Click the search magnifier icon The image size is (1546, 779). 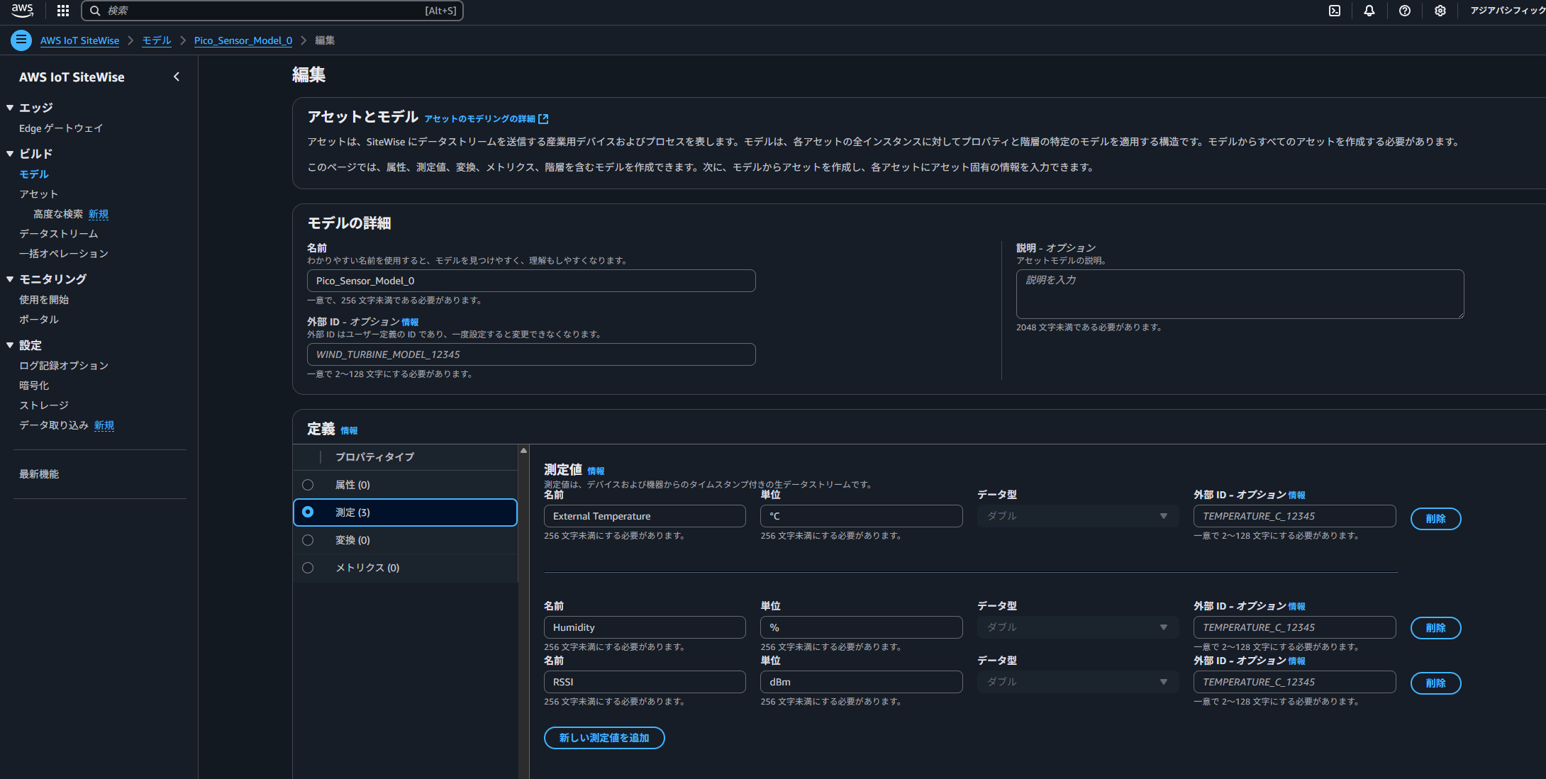point(95,11)
